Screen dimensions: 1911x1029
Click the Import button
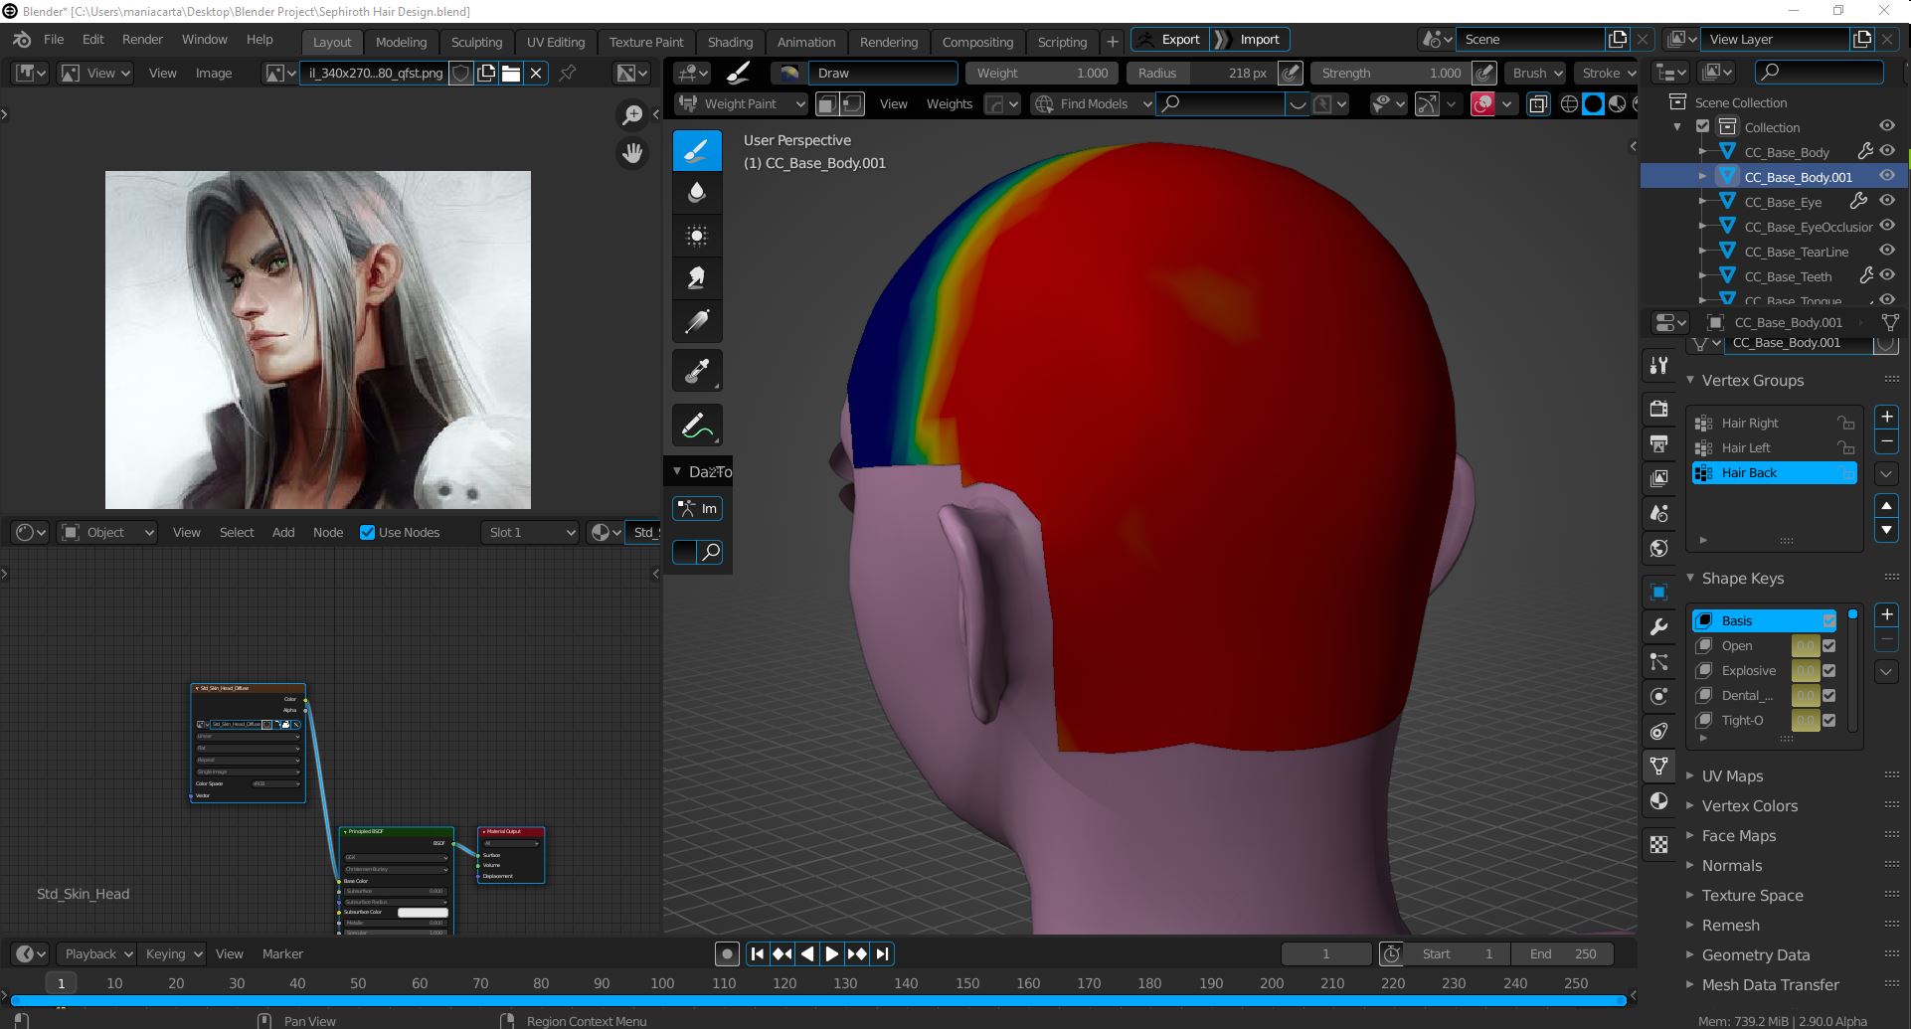(x=1251, y=39)
